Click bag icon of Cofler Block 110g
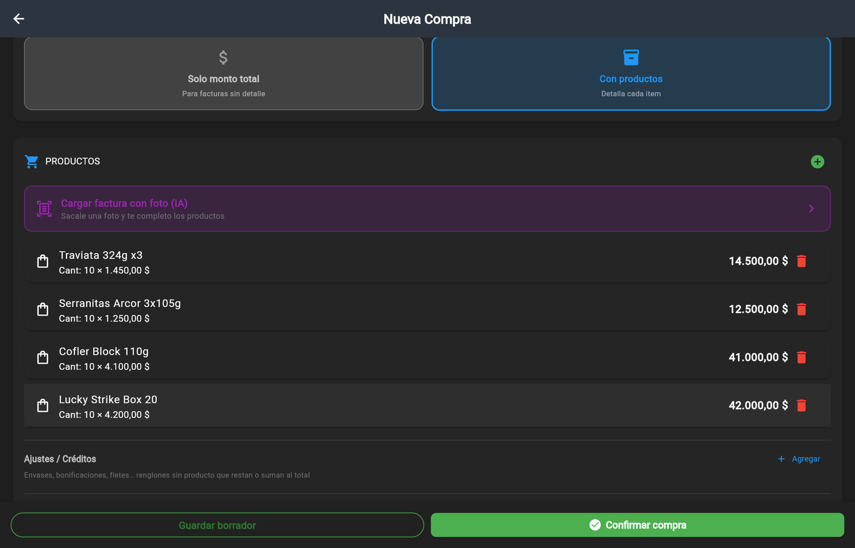 pyautogui.click(x=43, y=358)
